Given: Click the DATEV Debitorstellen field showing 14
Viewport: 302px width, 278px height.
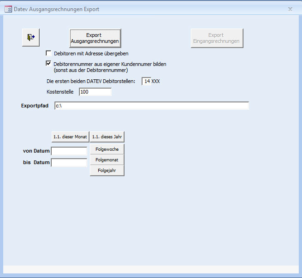Looking at the screenshot, I should pyautogui.click(x=147, y=81).
